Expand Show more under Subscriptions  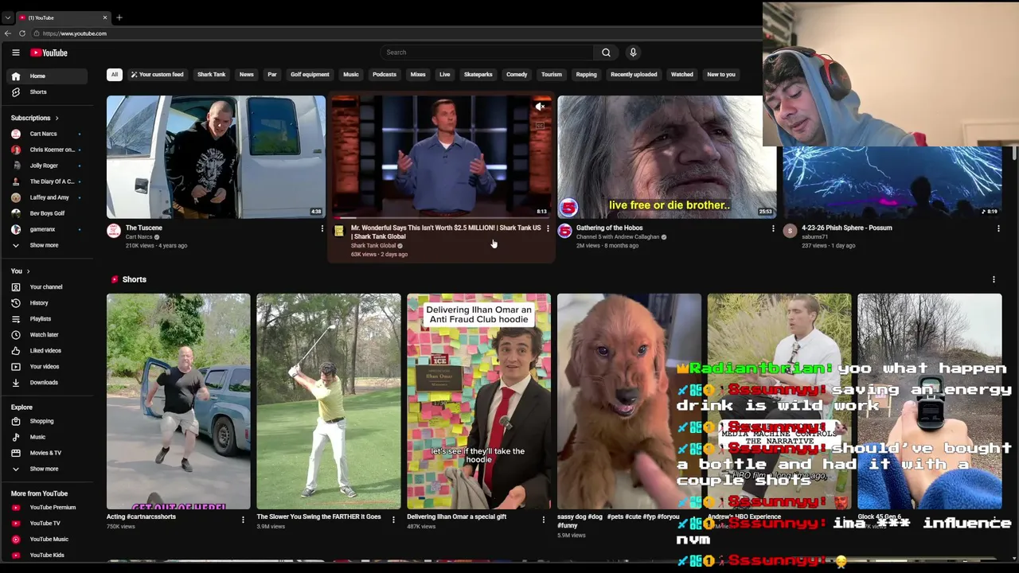(48, 245)
